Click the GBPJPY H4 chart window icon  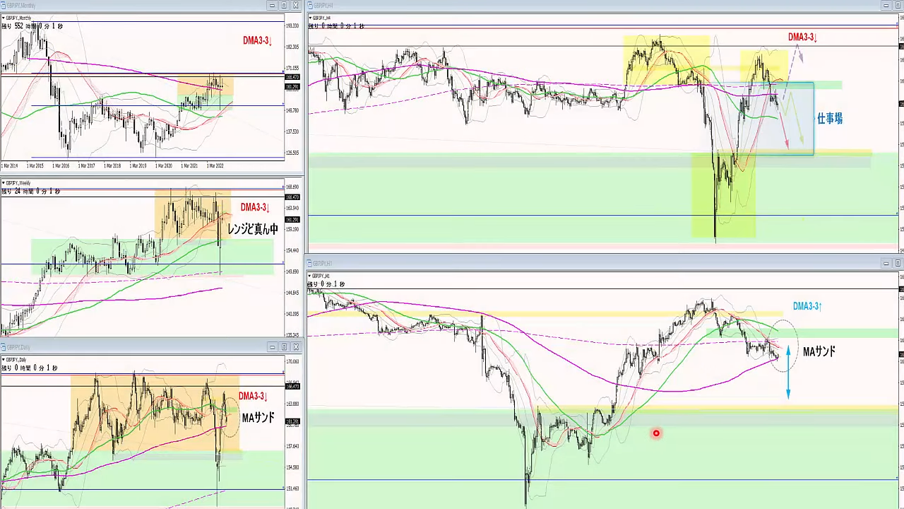(310, 6)
